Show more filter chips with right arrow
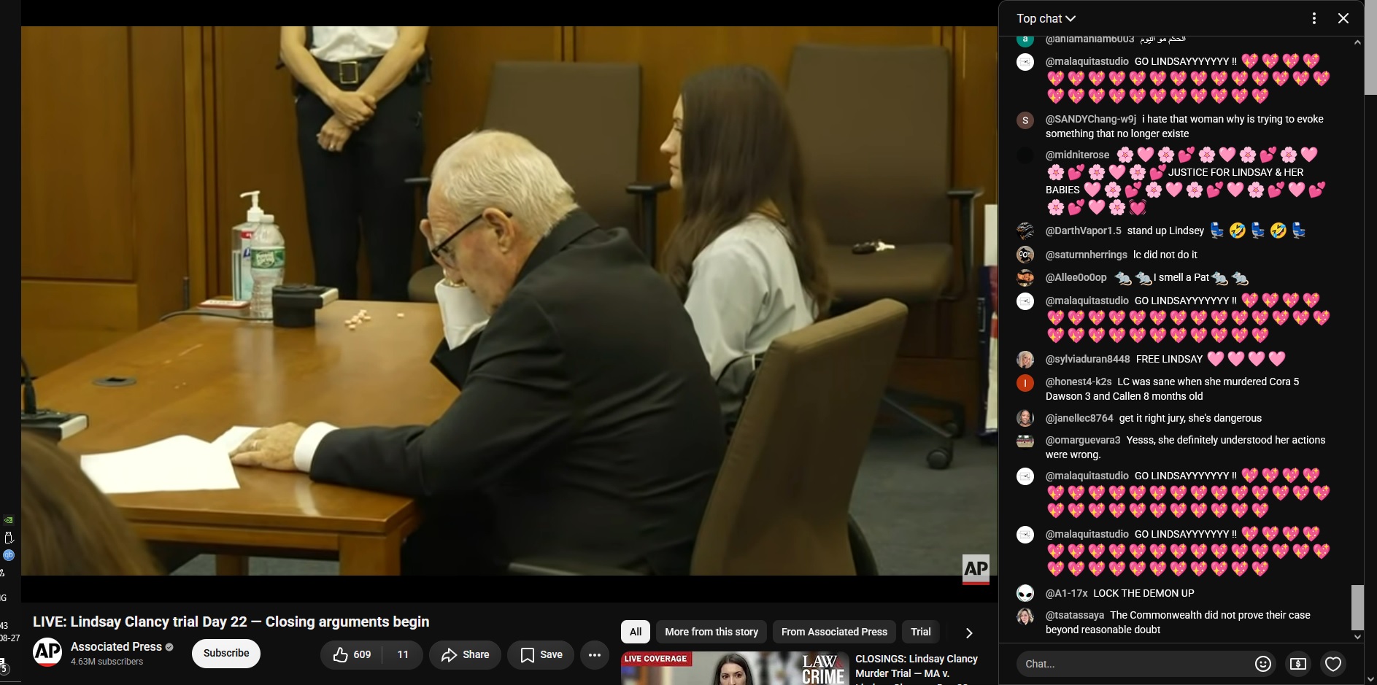This screenshot has height=685, width=1377. point(969,632)
